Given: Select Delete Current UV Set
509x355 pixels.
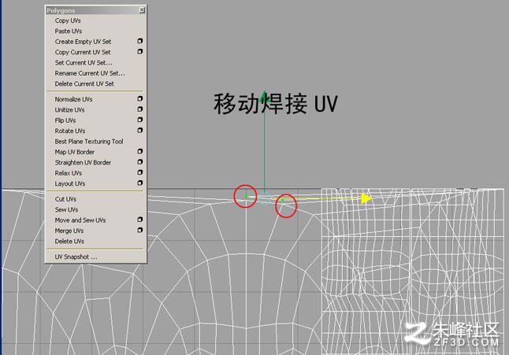Looking at the screenshot, I should pos(84,83).
